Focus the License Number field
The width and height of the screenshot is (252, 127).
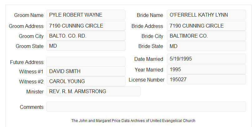[206, 79]
